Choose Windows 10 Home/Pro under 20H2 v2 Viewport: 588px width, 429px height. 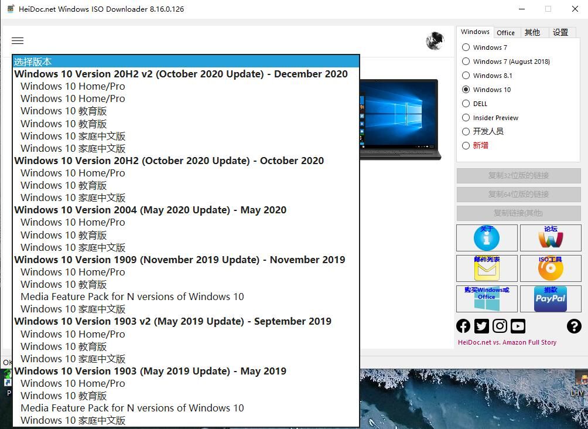coord(73,86)
